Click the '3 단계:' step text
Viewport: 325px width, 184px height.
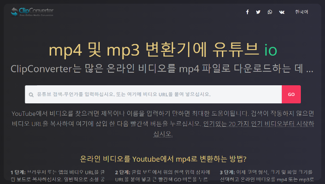(227, 172)
